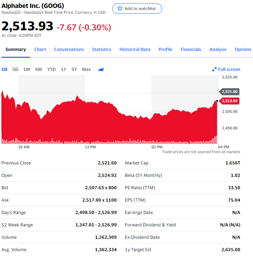Viewport: 253px width, 257px height.
Task: Click the current price dot on chart
Action: (217, 101)
